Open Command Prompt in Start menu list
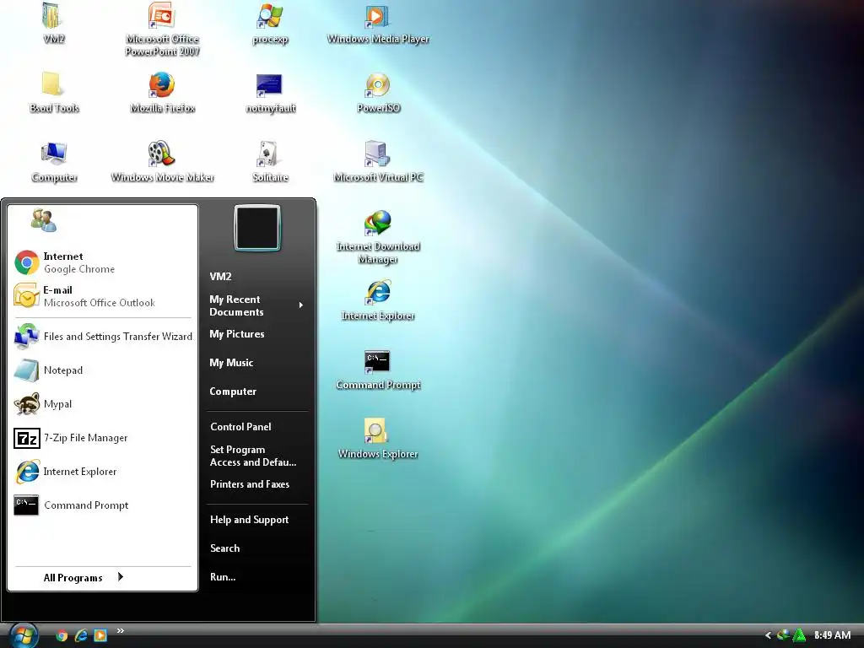Viewport: 864px width, 648px height. click(103, 505)
